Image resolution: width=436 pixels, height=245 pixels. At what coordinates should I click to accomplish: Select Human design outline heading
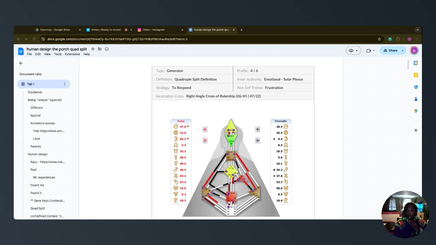(37, 154)
